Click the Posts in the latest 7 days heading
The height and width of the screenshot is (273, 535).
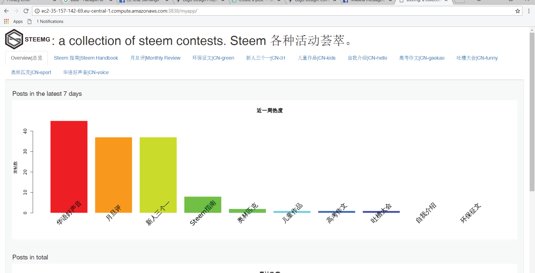[47, 94]
